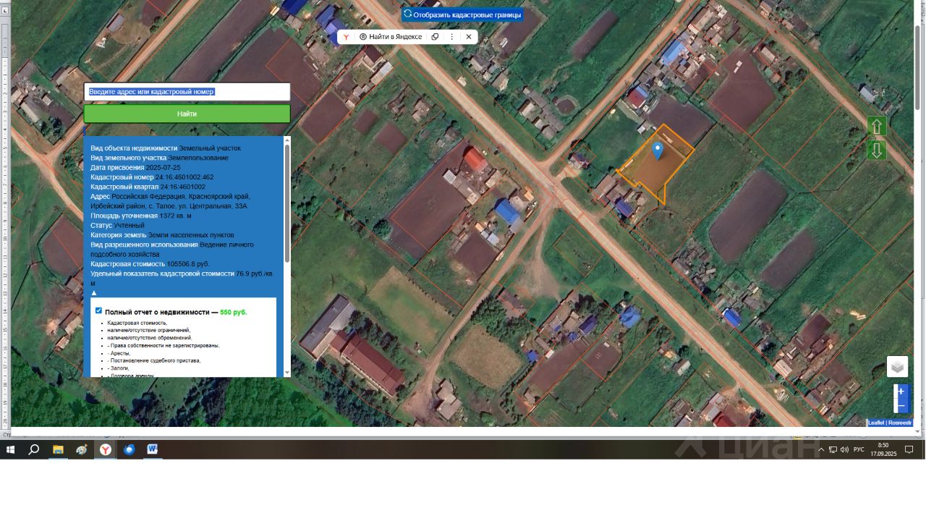Toggle 'Полный отчет о недвижимости' checkbox
Viewport: 926px width, 521px height.
click(x=99, y=311)
